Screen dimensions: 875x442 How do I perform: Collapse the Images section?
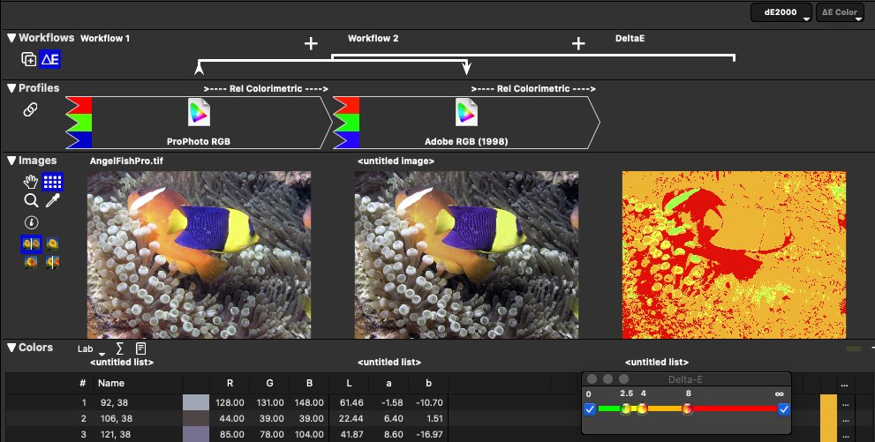(x=11, y=161)
